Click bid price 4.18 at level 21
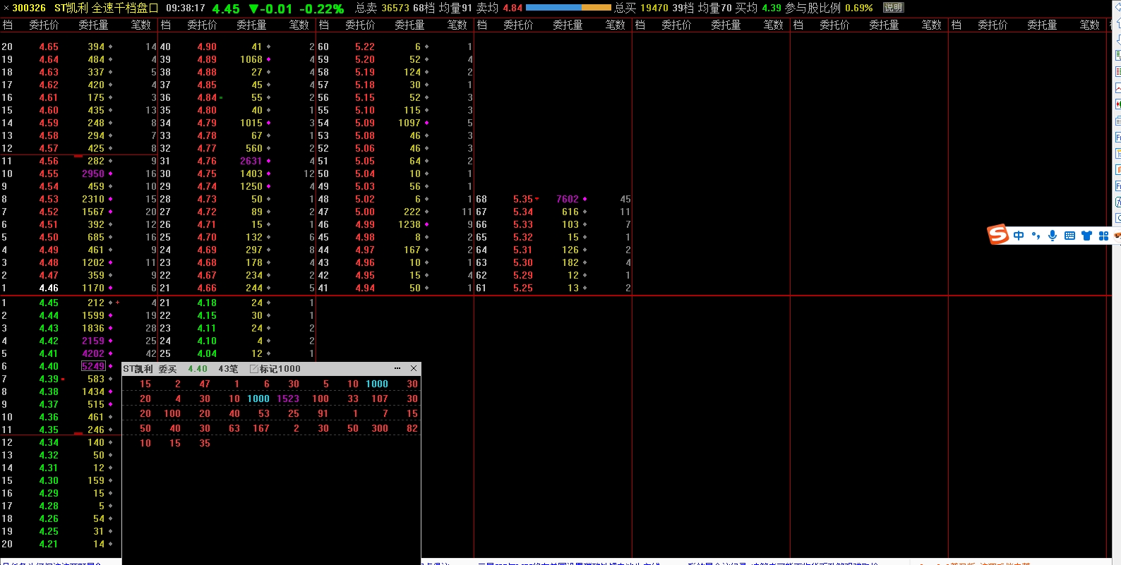 pyautogui.click(x=207, y=303)
